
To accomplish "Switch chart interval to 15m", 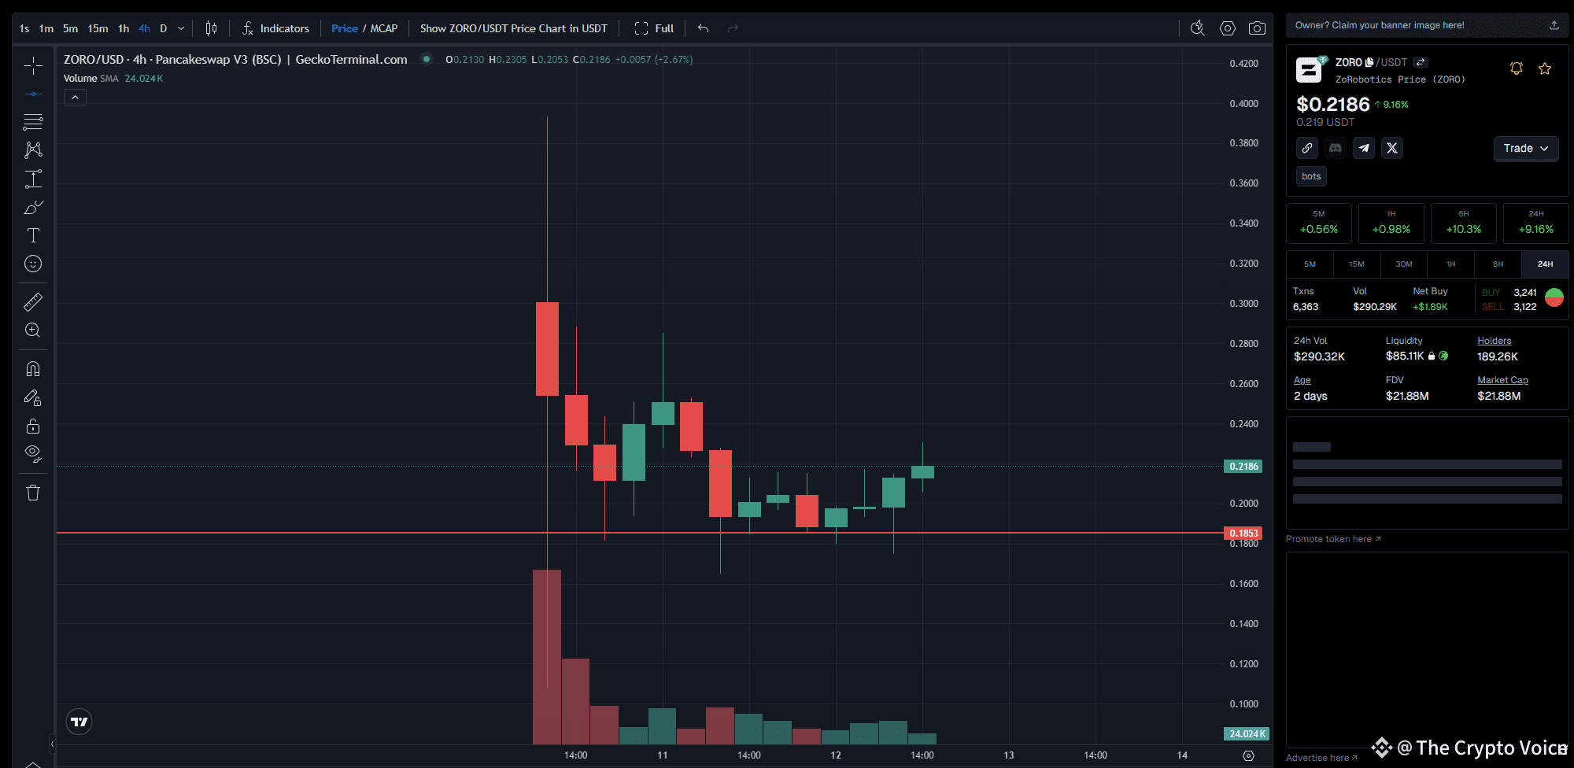I will 98,28.
